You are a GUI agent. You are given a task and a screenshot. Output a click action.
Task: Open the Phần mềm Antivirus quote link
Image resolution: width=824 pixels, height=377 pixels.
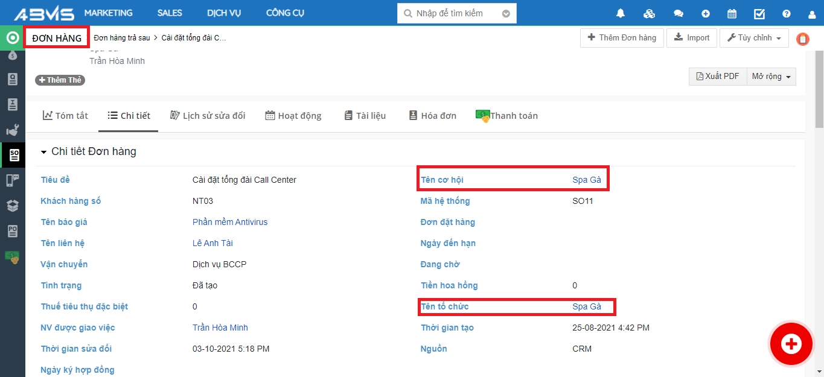point(229,222)
